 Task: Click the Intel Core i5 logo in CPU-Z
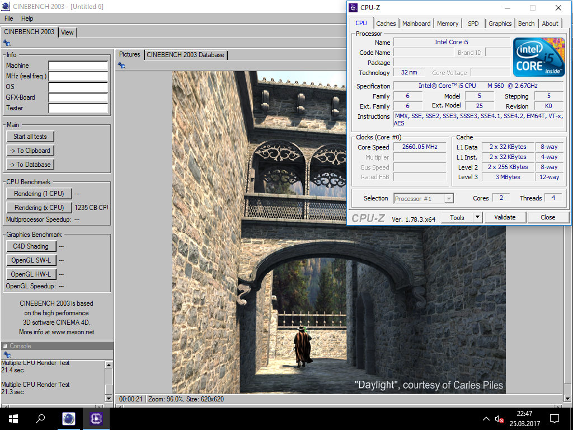pos(539,57)
